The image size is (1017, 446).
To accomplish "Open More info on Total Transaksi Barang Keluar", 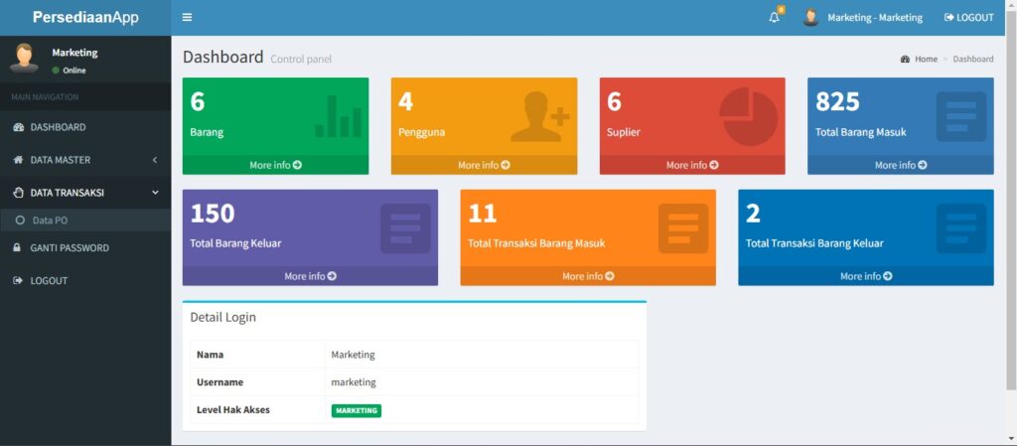I will [866, 276].
